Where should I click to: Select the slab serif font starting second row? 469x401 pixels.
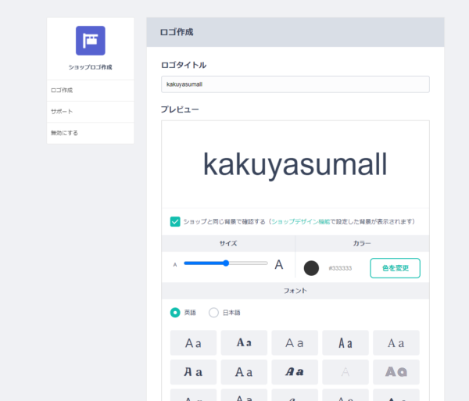tap(193, 372)
